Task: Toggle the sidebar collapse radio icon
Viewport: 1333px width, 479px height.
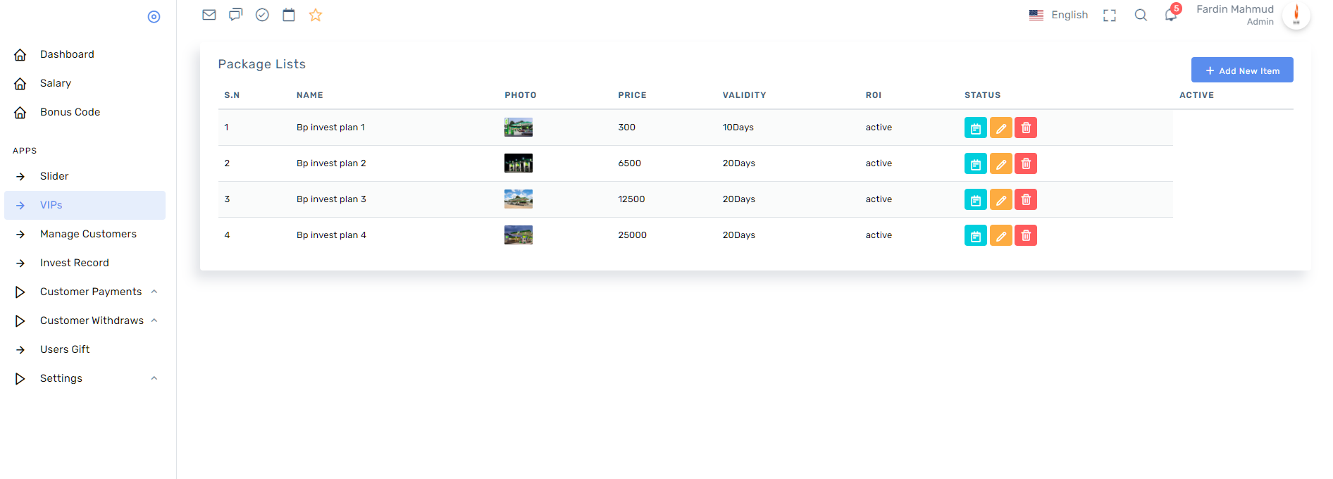Action: click(154, 17)
